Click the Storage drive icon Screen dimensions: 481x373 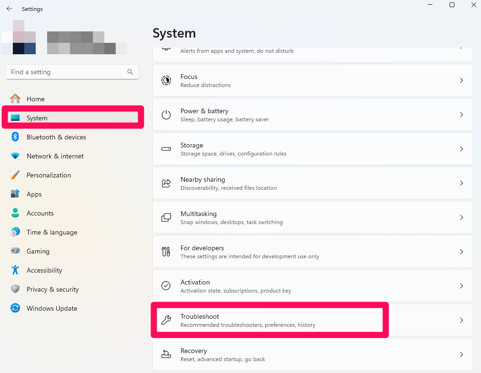coord(166,149)
